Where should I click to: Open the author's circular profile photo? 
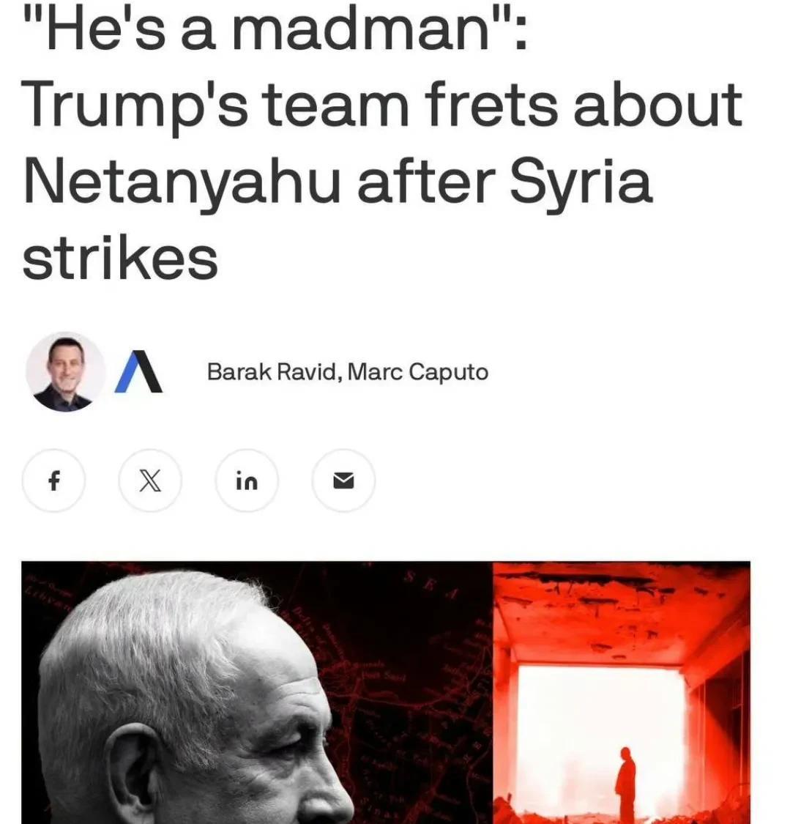point(65,372)
